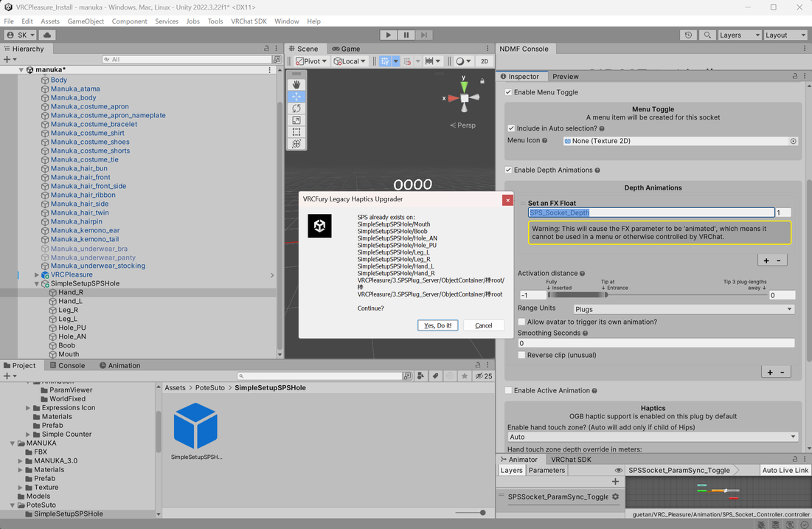Click the SPS_Socket_Depth FX float field
812x529 pixels.
click(x=651, y=212)
